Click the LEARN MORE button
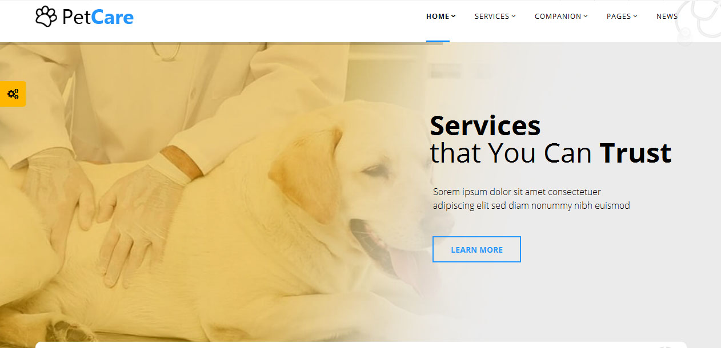Screen dimensions: 721x348 click(476, 249)
